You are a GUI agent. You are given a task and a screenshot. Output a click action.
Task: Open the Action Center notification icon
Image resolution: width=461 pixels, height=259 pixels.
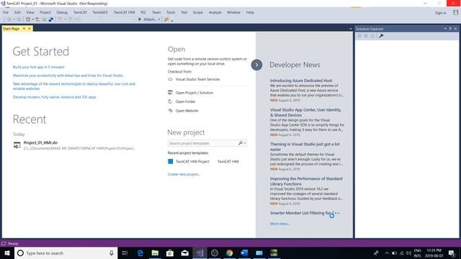pos(452,253)
